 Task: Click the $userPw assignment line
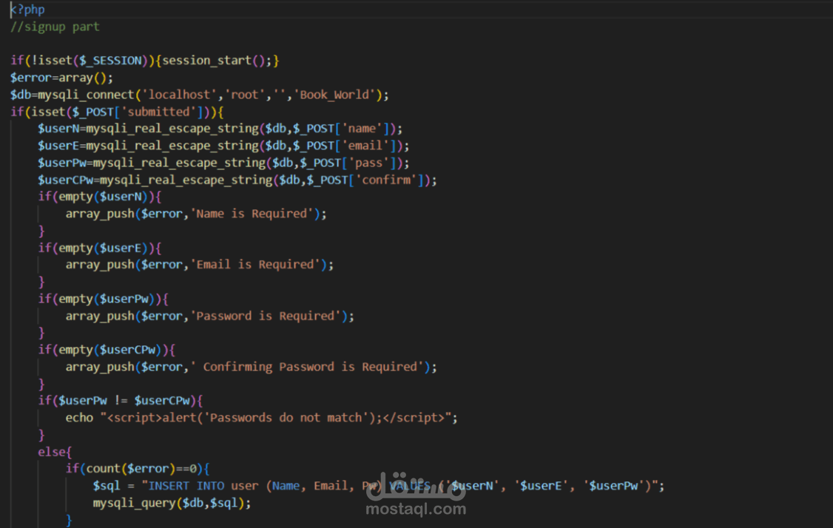coord(223,163)
